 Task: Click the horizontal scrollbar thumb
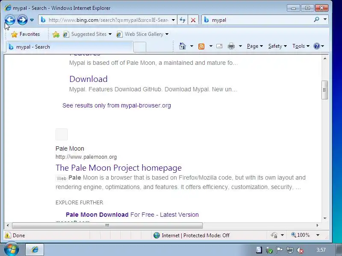point(107,225)
